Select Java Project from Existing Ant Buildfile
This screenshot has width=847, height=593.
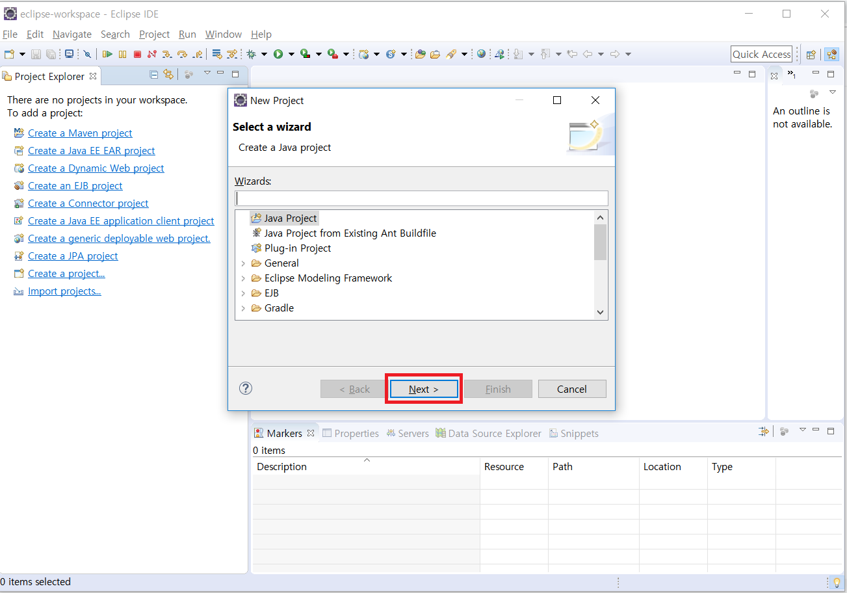coord(344,233)
